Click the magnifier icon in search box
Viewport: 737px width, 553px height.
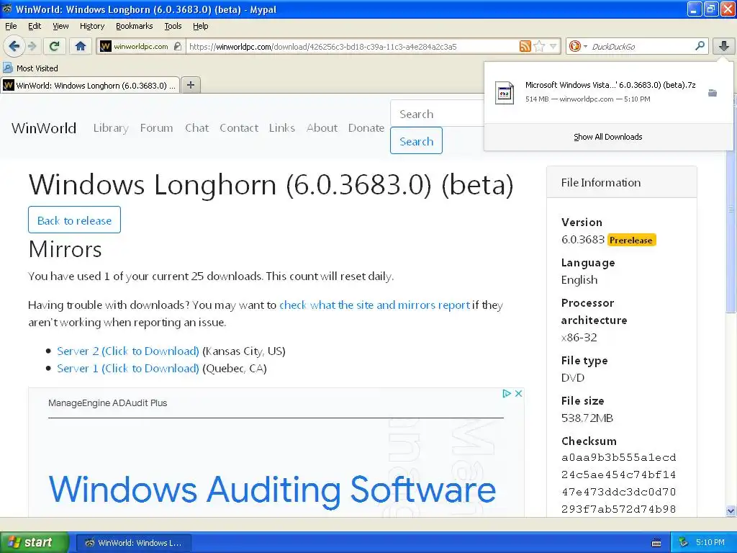coord(700,46)
